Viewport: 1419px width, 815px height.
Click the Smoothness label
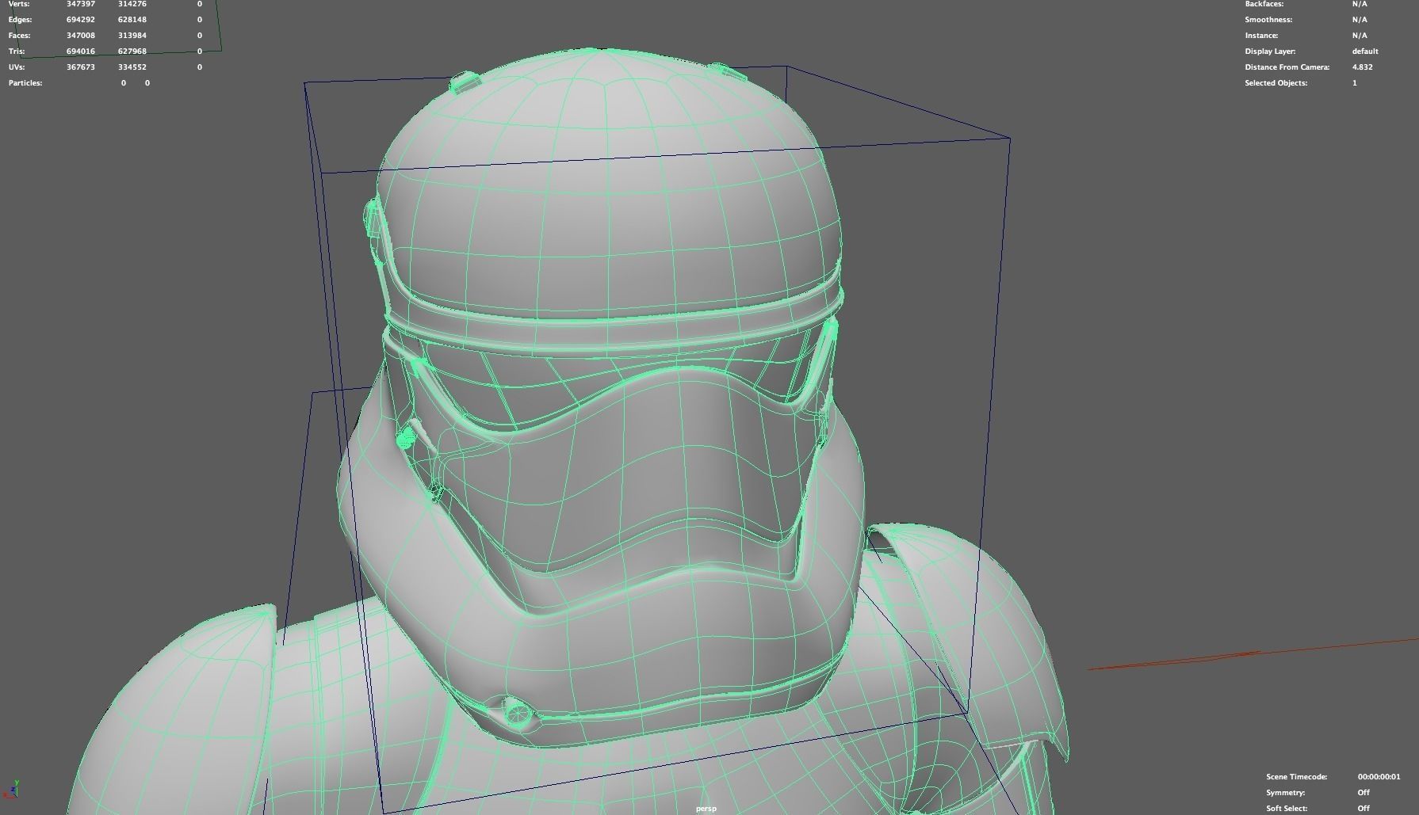pyautogui.click(x=1268, y=20)
